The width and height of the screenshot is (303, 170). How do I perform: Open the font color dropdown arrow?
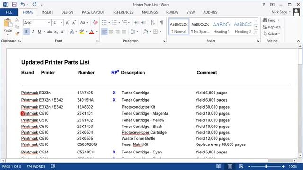tap(97, 32)
